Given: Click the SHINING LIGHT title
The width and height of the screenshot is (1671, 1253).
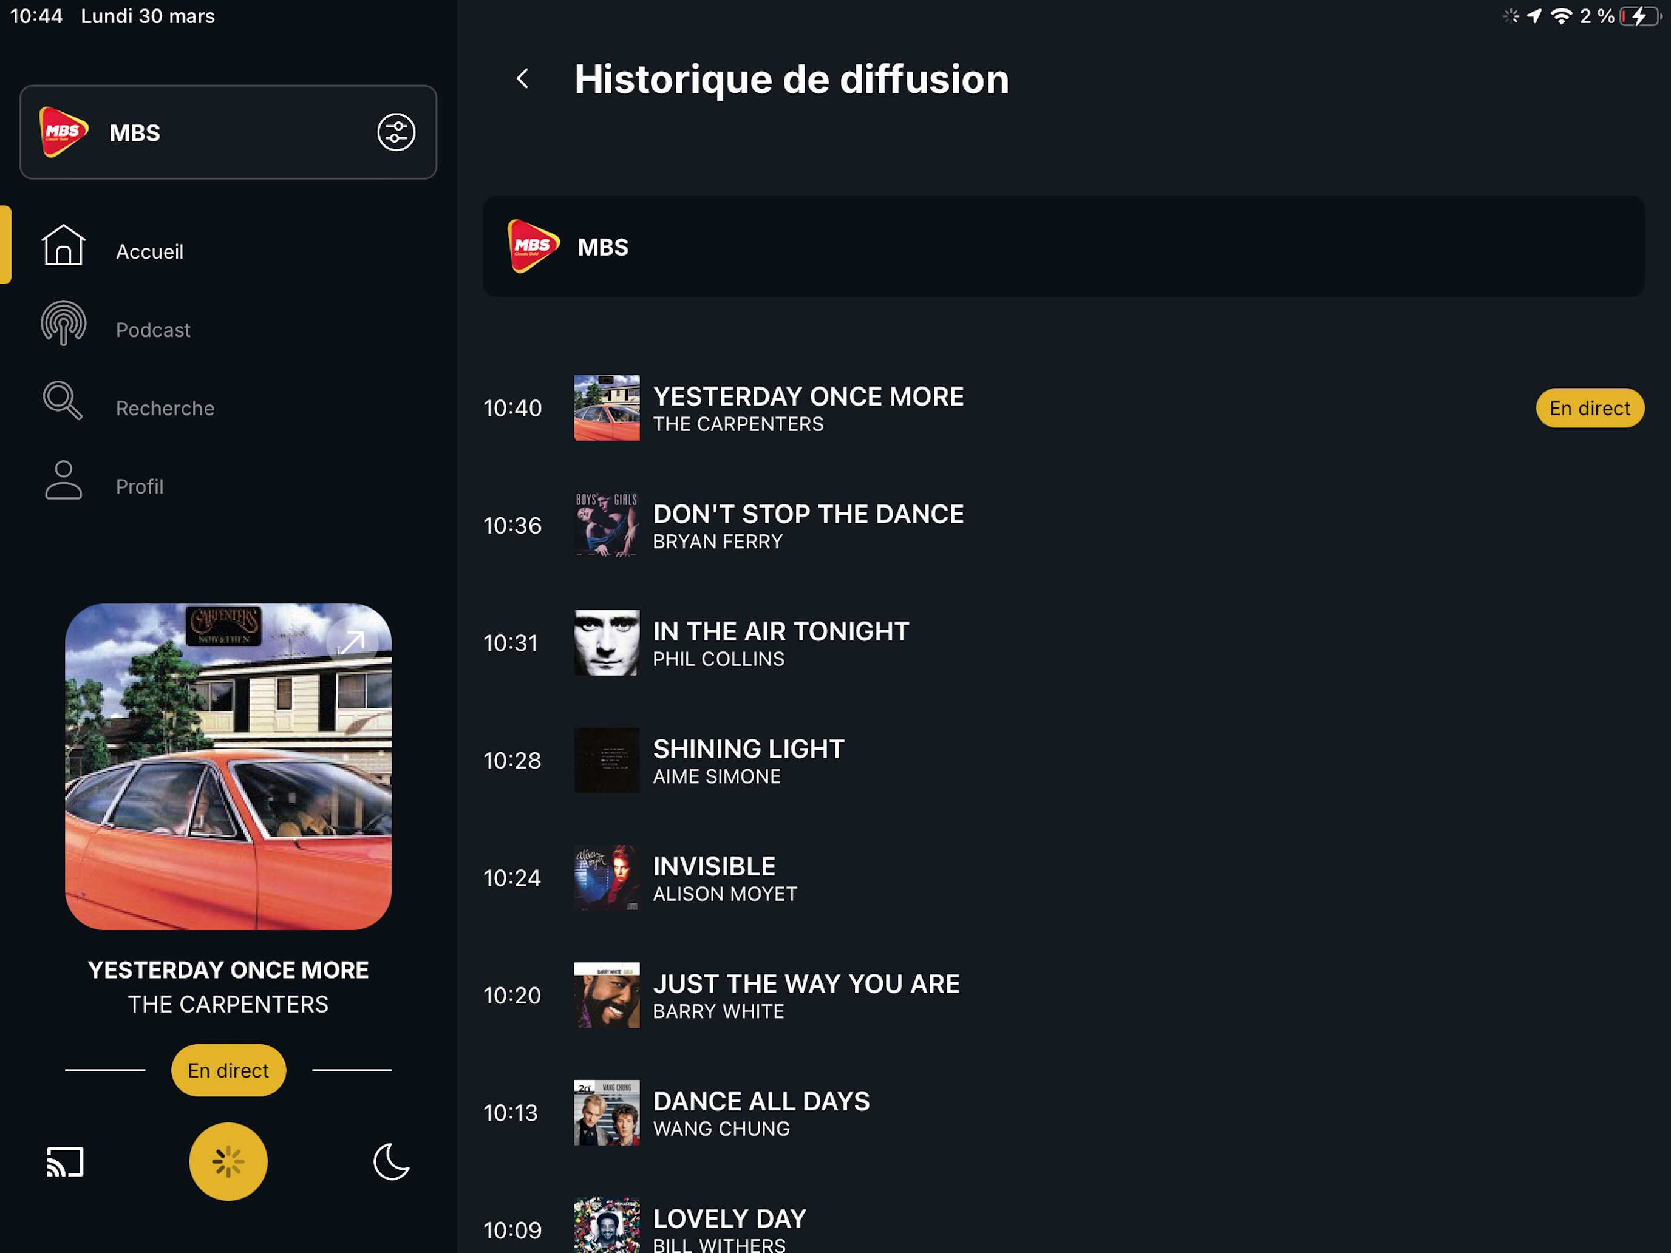Looking at the screenshot, I should [749, 749].
